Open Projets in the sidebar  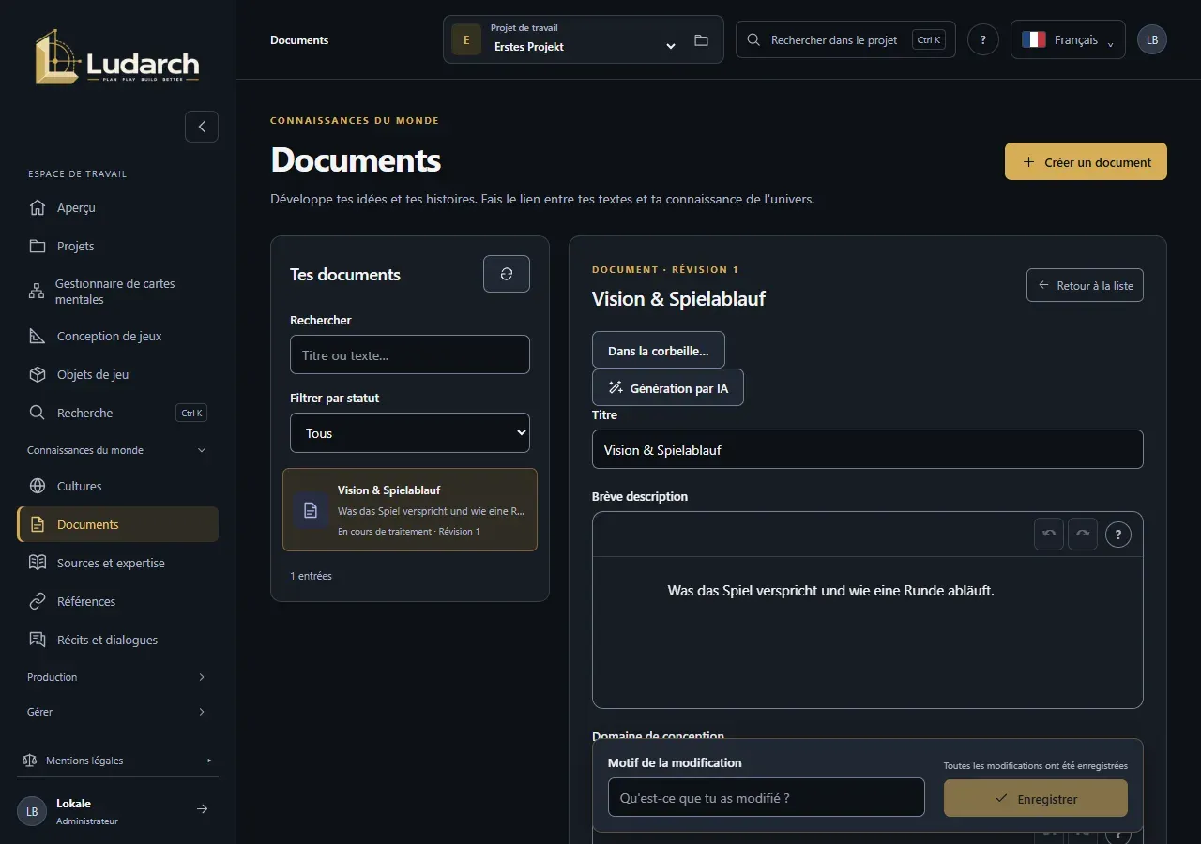point(117,246)
